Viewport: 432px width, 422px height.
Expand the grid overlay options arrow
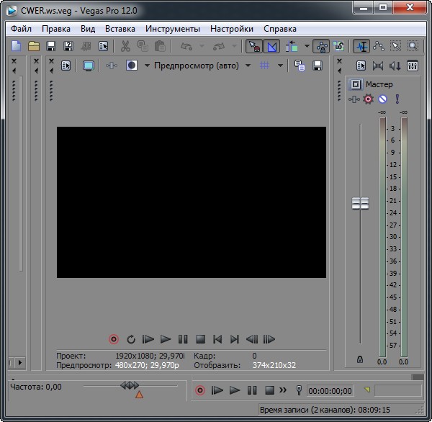tap(280, 66)
